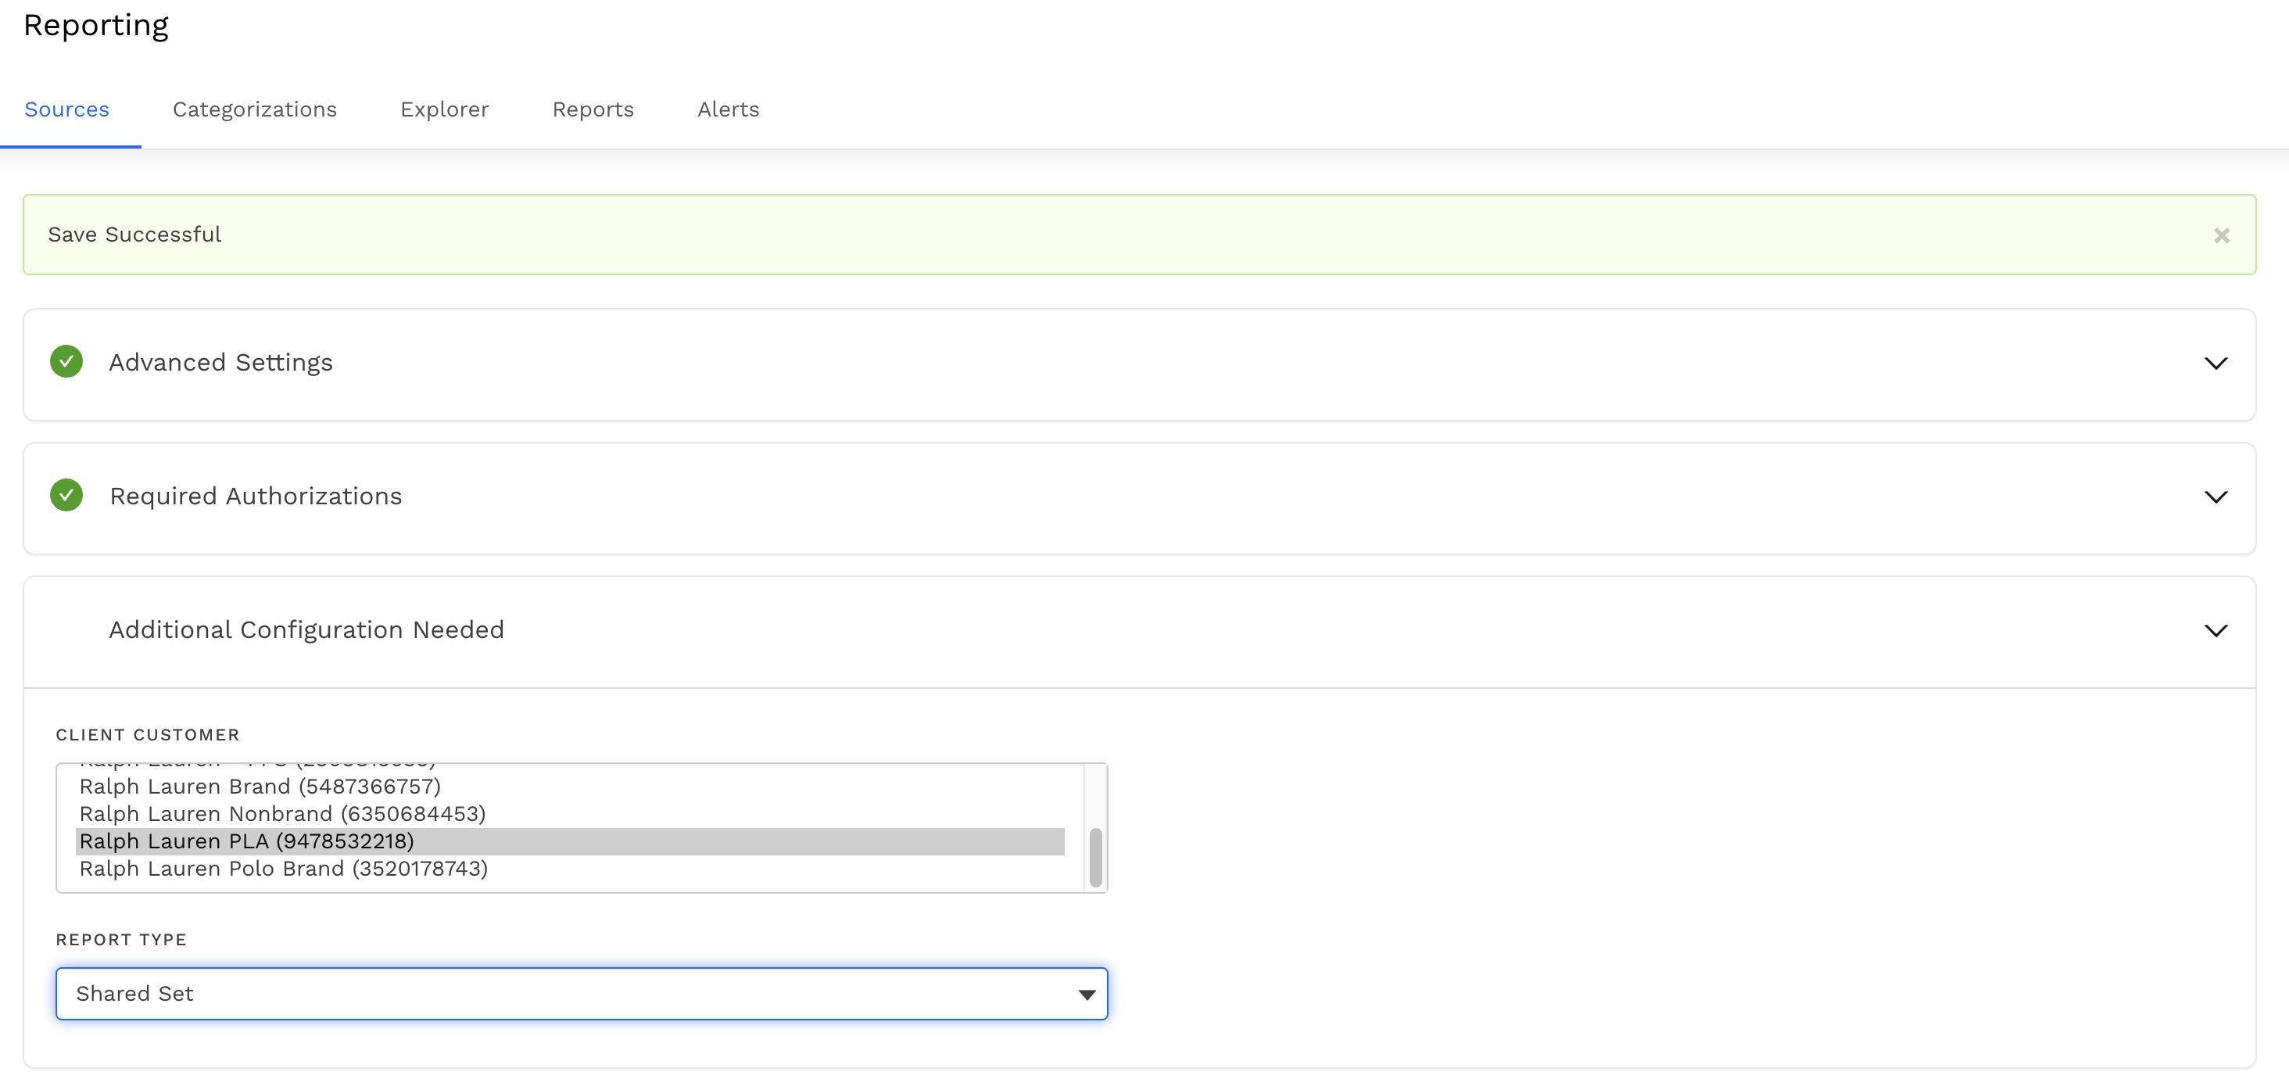Dismiss the Save Successful notification
Viewport: 2289px width, 1079px height.
tap(2222, 235)
